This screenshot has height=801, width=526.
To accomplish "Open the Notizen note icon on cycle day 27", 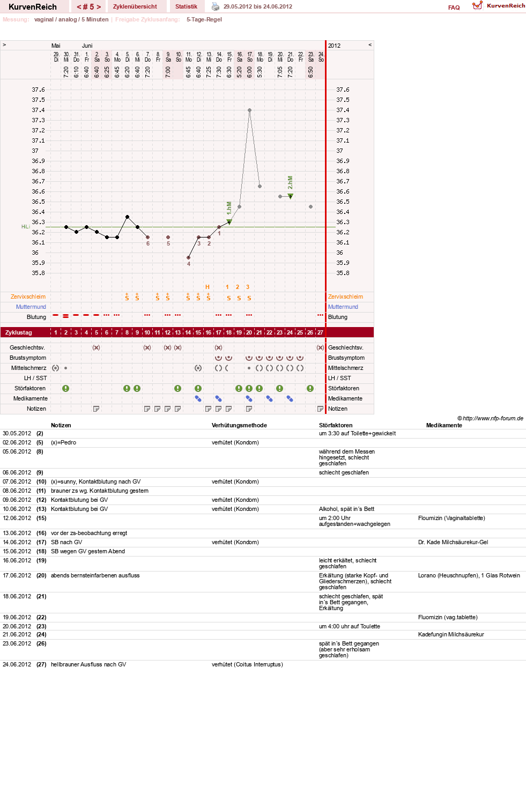I will 321,409.
